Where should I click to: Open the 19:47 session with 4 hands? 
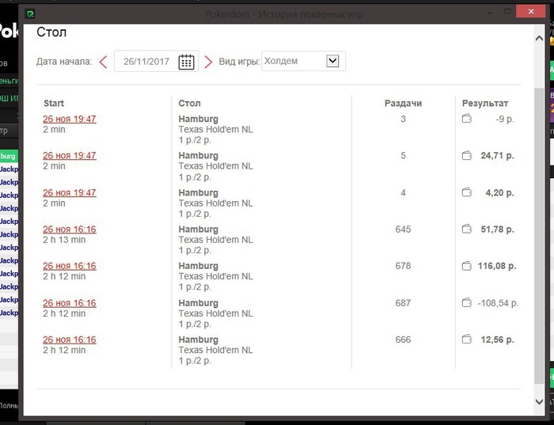(70, 193)
